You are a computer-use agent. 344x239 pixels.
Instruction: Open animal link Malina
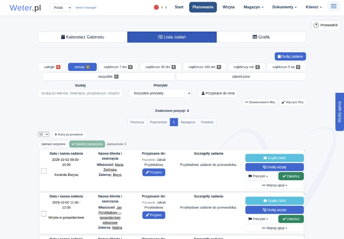[117, 228]
